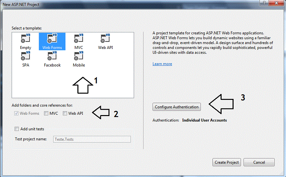Click the Test project name field
Viewport: 286px width, 177px height.
pos(92,139)
